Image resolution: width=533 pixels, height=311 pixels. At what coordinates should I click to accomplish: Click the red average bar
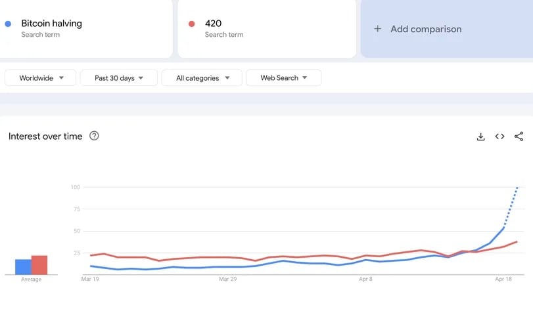coord(39,265)
